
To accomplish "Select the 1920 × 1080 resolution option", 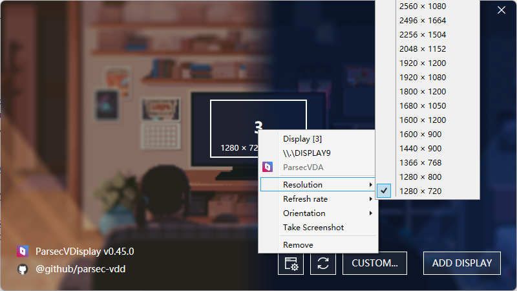I will pos(422,77).
